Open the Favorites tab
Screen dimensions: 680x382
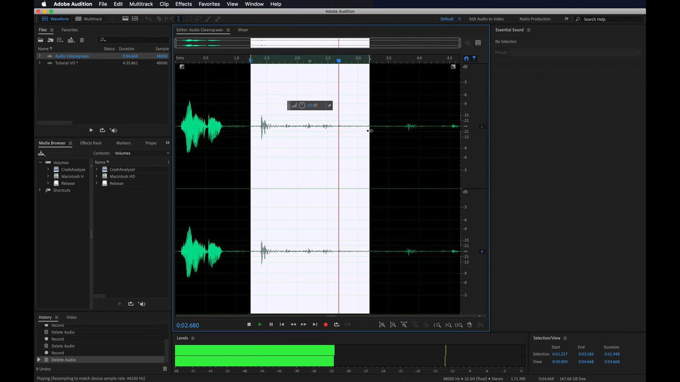[70, 30]
